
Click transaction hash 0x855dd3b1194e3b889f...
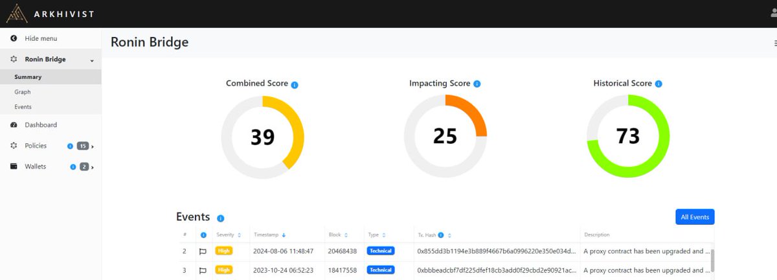coord(495,251)
